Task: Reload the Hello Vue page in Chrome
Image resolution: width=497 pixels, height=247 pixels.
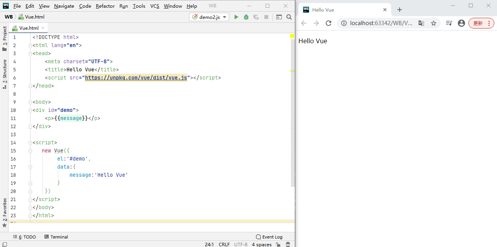Action: click(x=328, y=23)
